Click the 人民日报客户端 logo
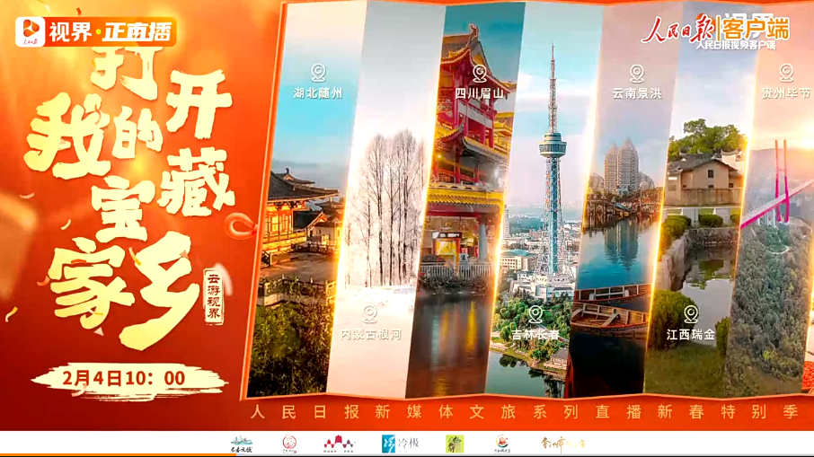This screenshot has height=457, width=814. [x=715, y=31]
